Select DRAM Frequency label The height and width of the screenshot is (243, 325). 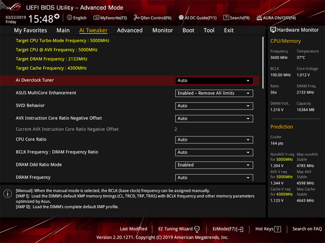[x=33, y=177]
